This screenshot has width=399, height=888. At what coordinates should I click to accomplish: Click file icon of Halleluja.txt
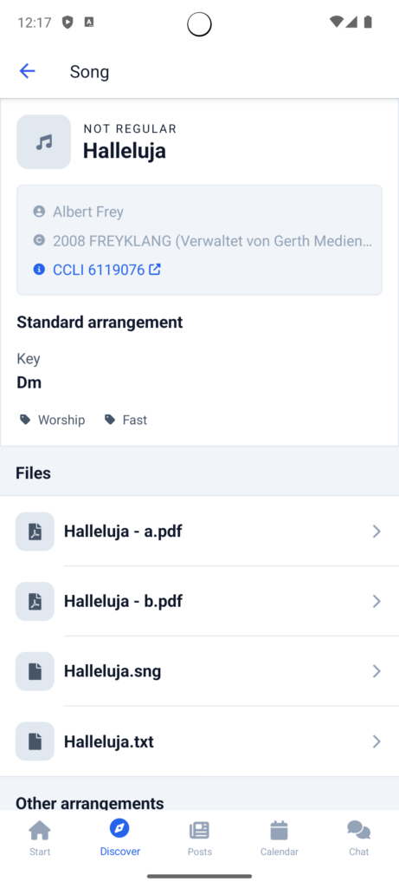pyautogui.click(x=35, y=741)
